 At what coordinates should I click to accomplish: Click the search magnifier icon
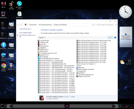[x=116, y=25]
